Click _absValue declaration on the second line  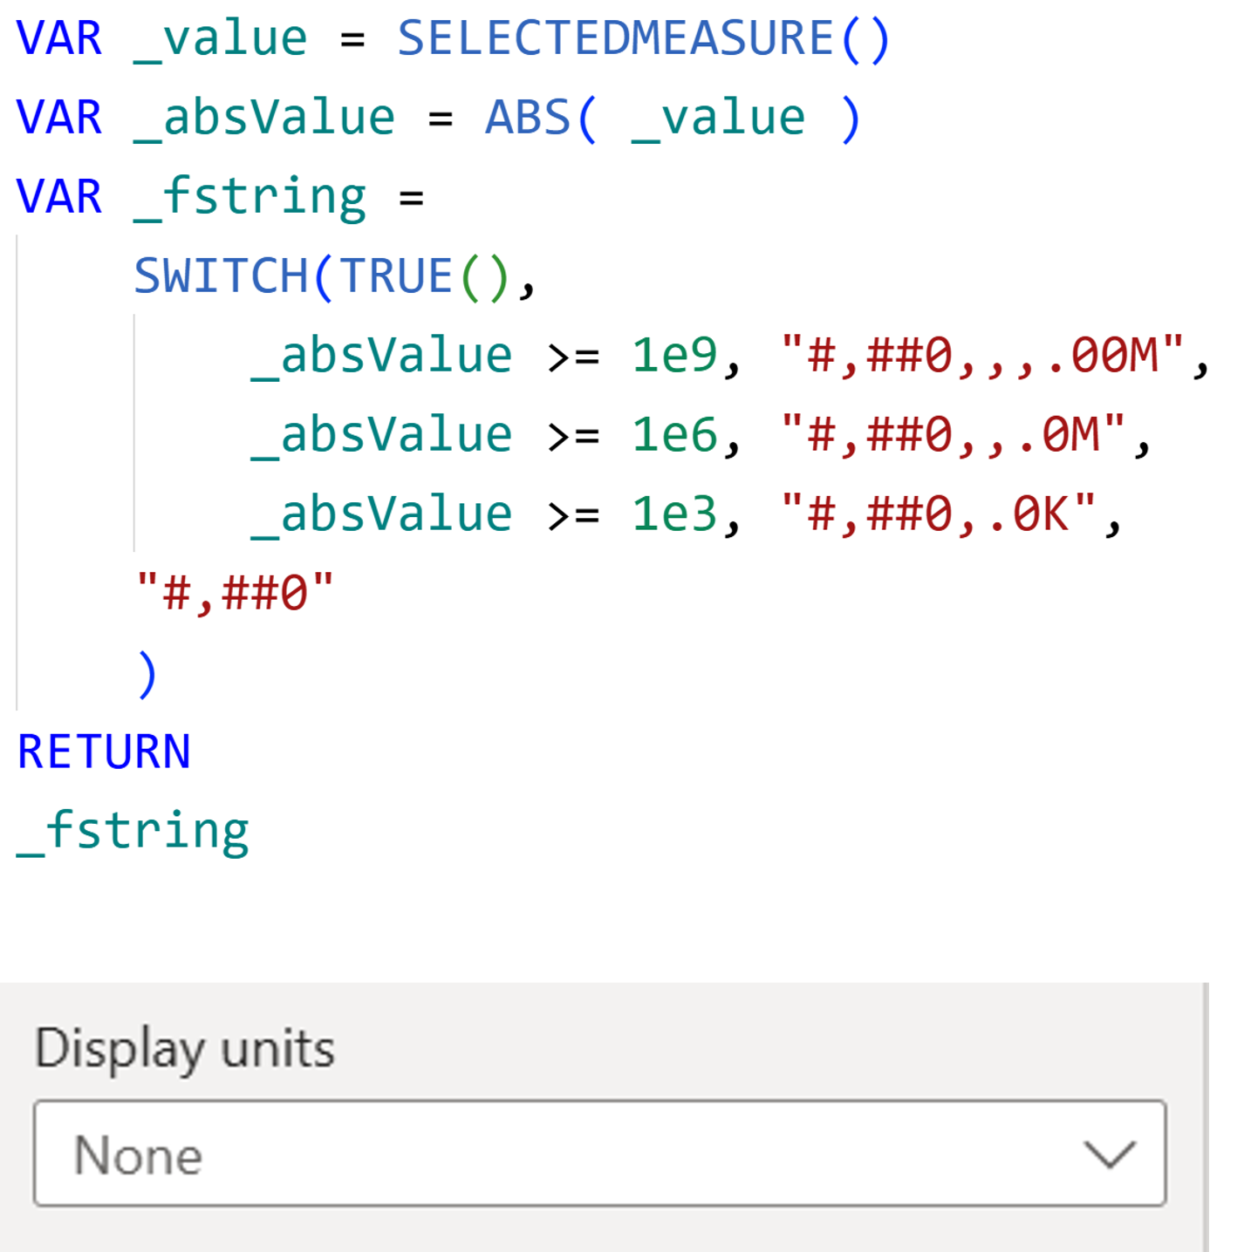(x=264, y=118)
